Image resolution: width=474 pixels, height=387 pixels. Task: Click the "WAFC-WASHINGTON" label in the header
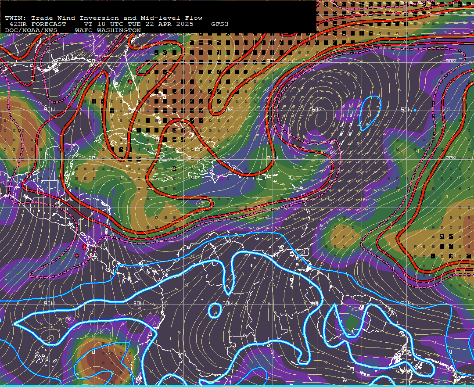coord(108,31)
